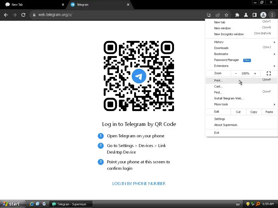Bookmark this page with the star

(226, 15)
